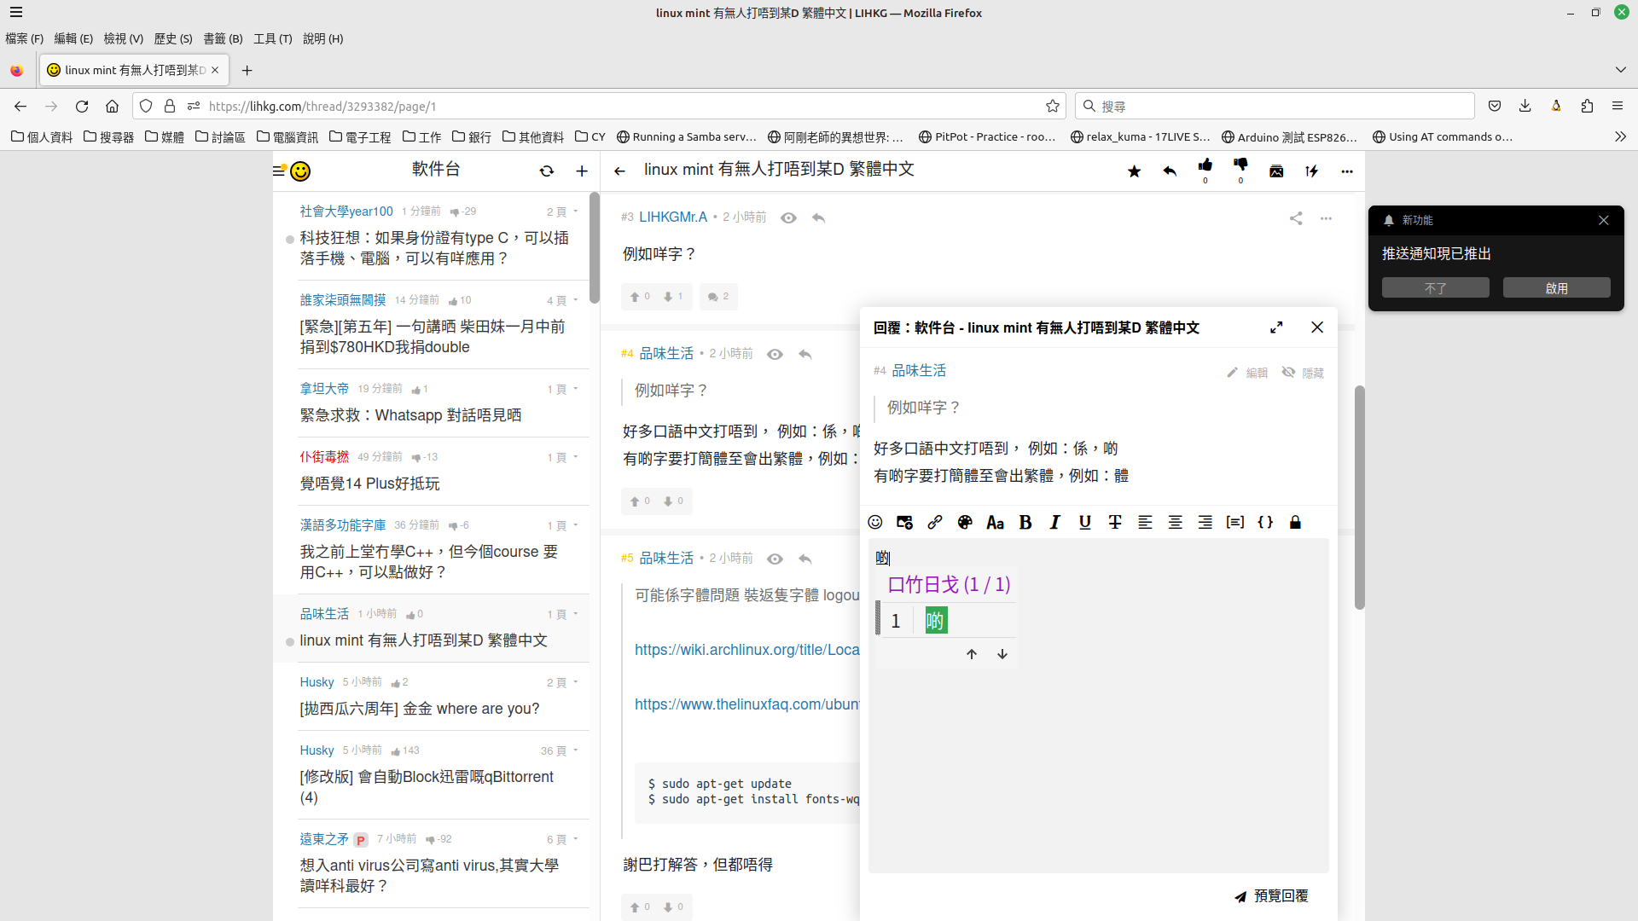
Task: Insert quote block [=] icon
Action: (x=1235, y=522)
